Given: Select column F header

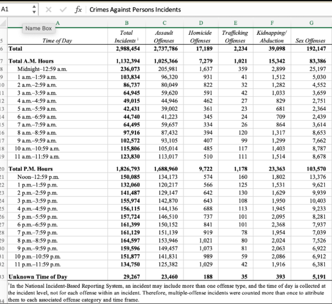Looking at the screenshot, I should click(272, 22).
